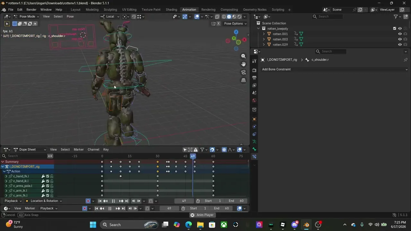Screen dimensions: 411x231
Task: Expand the rotten.029 outliner item
Action: coord(264,45)
